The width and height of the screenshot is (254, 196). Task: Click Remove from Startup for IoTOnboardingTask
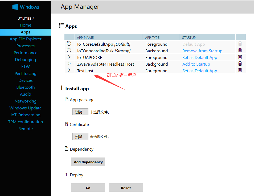point(202,51)
